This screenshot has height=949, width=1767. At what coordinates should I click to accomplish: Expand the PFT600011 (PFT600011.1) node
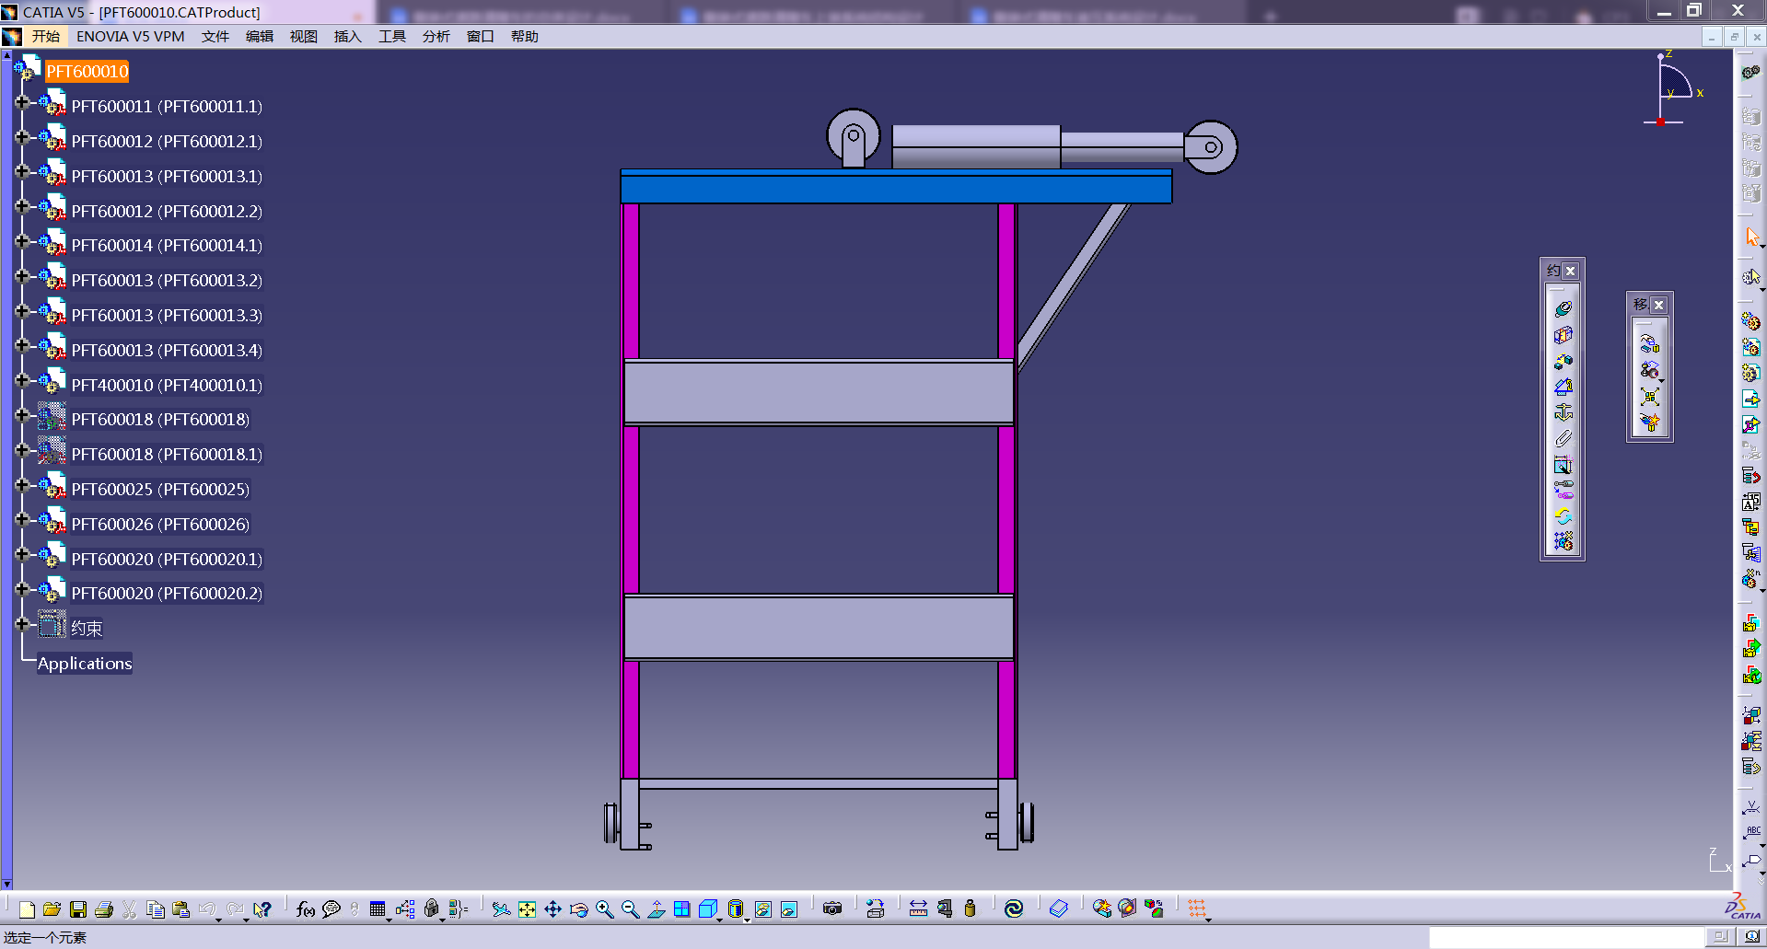[x=22, y=102]
